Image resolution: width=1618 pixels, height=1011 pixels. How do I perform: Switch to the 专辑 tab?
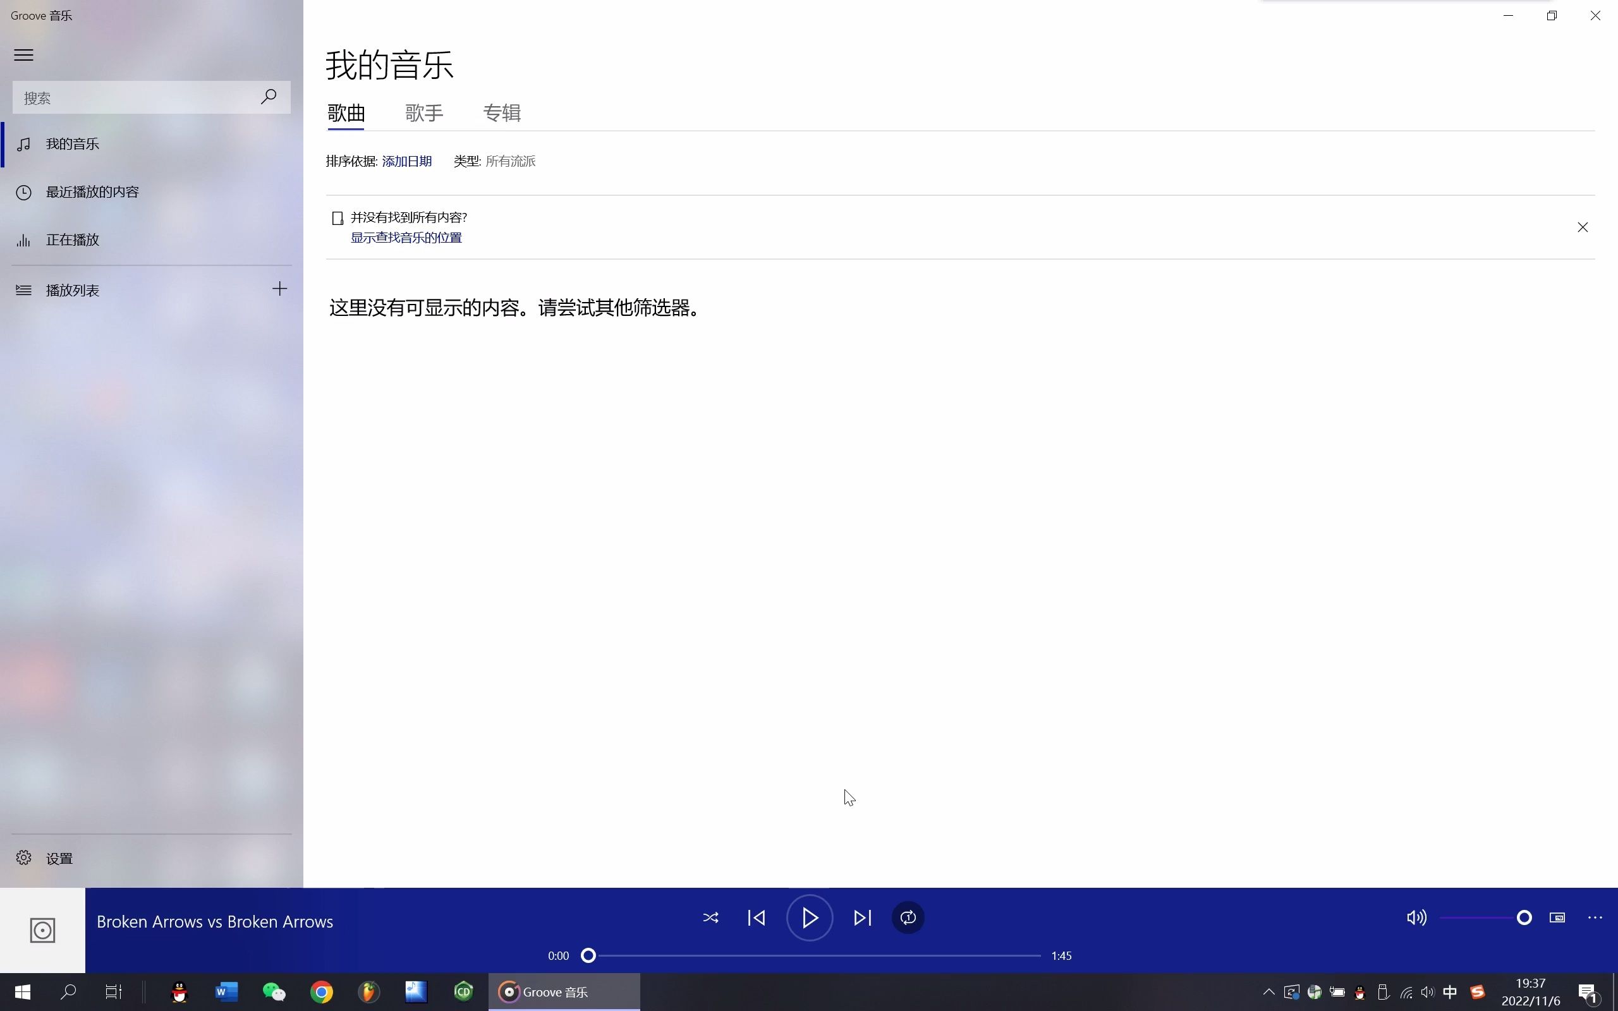click(x=502, y=113)
